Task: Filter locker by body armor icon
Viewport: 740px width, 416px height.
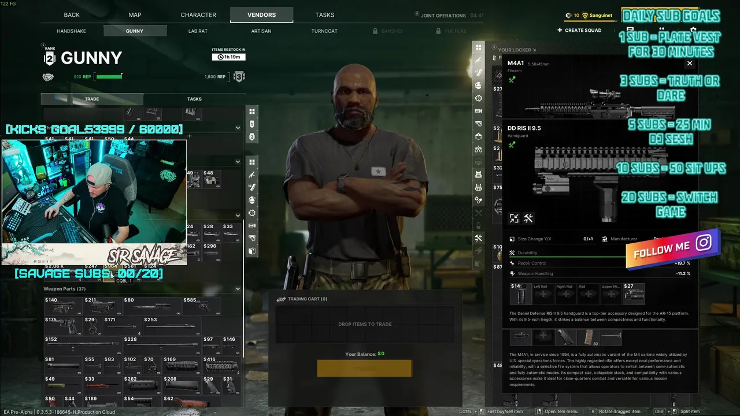Action: tap(478, 174)
